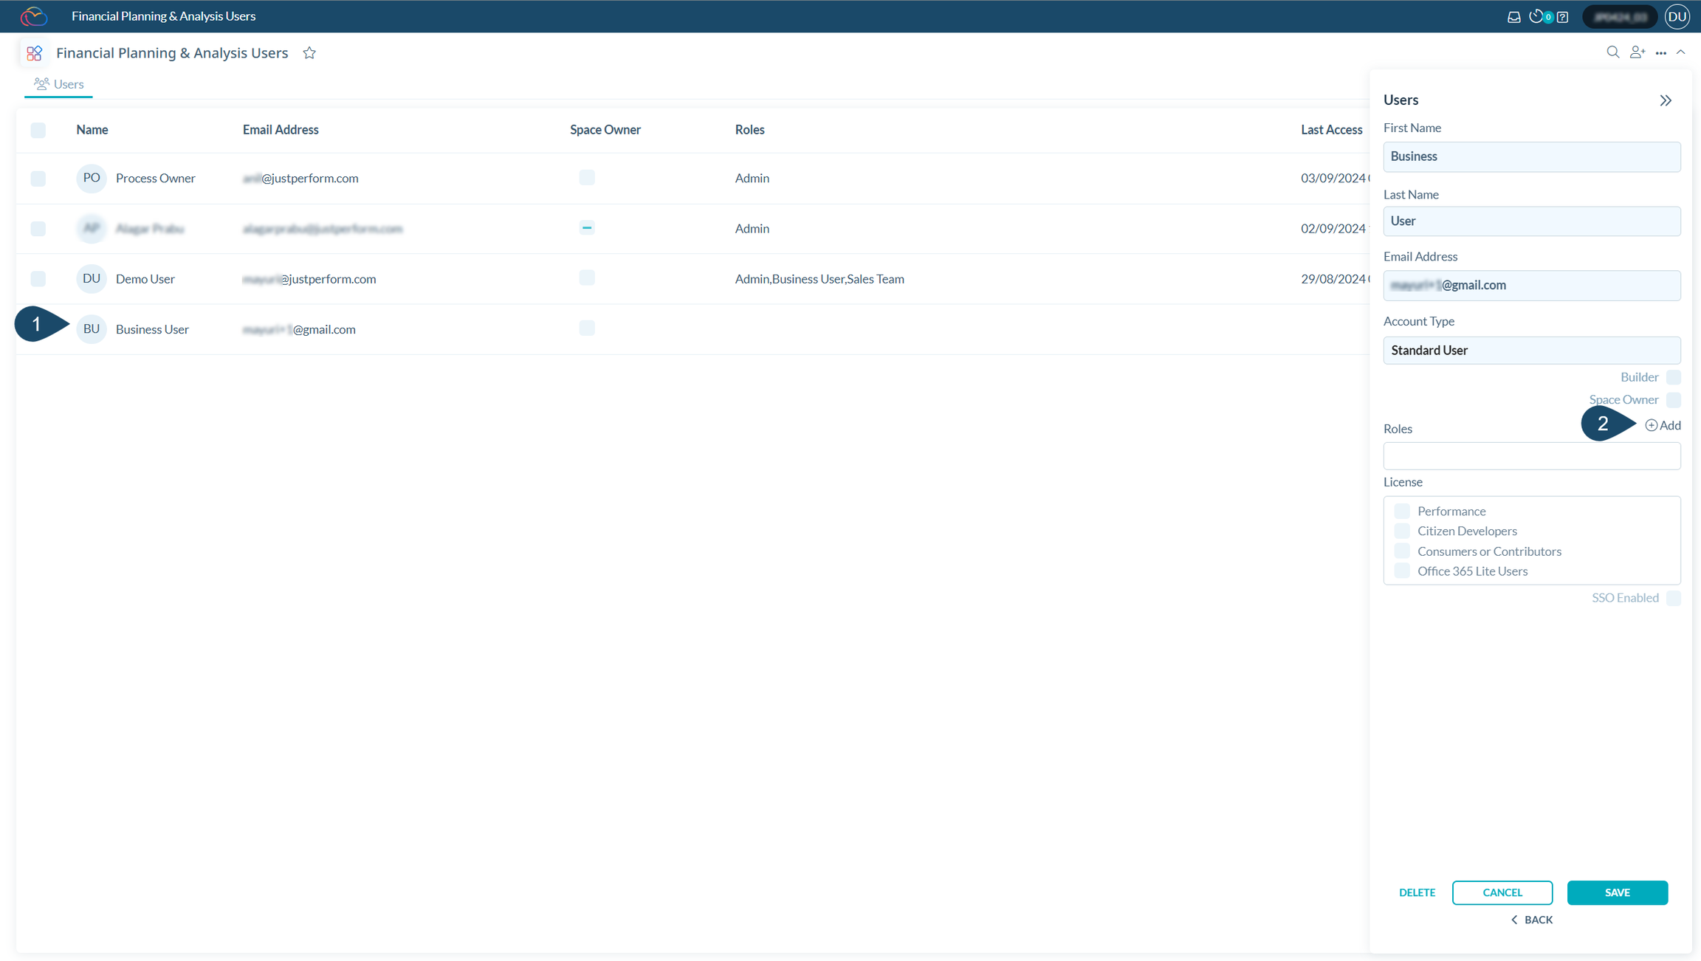Viewport: 1701px width, 961px height.
Task: Open the inbox notifications icon
Action: point(1515,15)
